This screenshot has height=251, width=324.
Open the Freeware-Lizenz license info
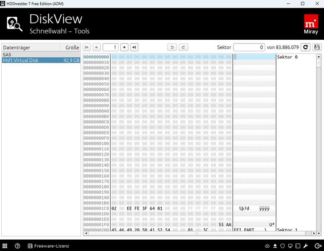click(48, 246)
